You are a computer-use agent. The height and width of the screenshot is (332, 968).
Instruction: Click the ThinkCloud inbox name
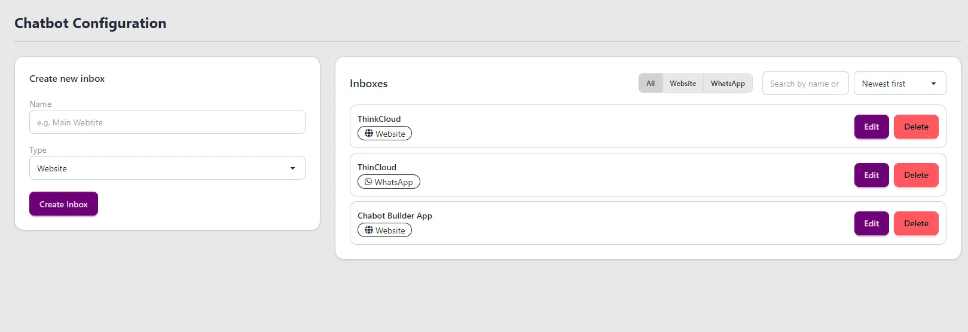click(x=379, y=119)
